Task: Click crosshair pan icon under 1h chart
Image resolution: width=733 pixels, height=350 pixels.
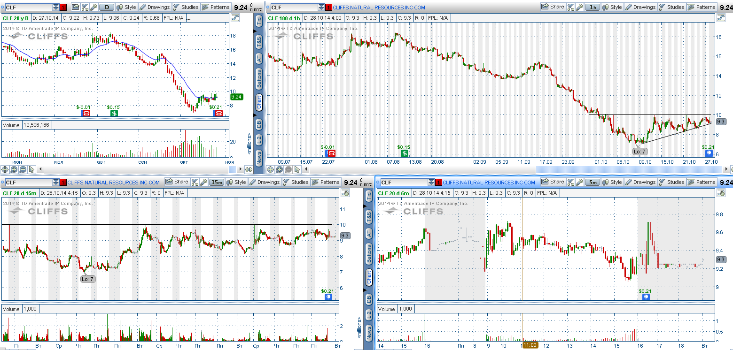Action: (271, 169)
